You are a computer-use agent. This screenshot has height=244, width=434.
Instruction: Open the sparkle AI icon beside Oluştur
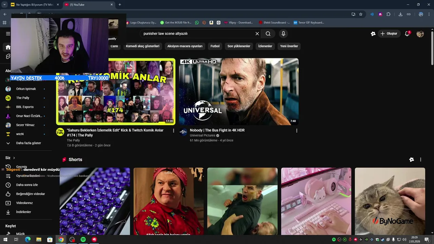tap(373, 34)
